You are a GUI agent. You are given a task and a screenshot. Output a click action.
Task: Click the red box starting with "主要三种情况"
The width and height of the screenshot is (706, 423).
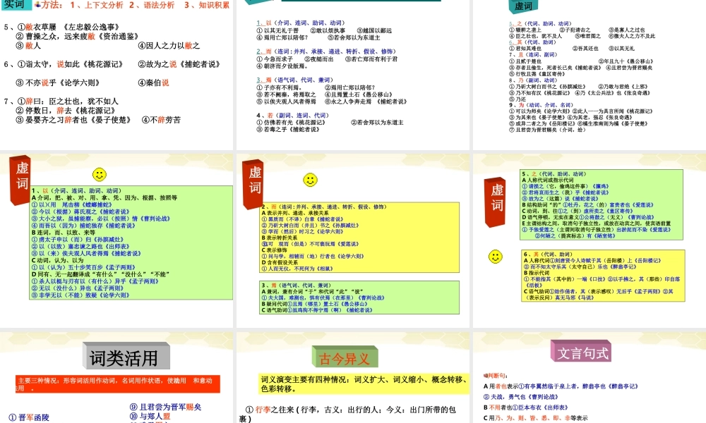tap(117, 384)
